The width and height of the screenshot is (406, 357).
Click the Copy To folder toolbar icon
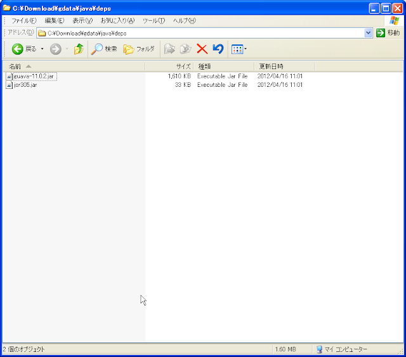click(x=186, y=49)
